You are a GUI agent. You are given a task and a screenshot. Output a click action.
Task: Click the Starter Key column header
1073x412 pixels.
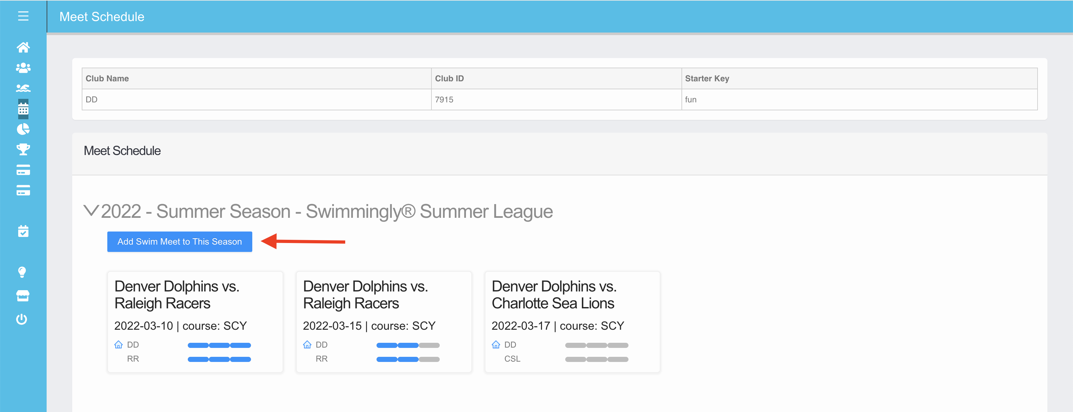point(859,78)
